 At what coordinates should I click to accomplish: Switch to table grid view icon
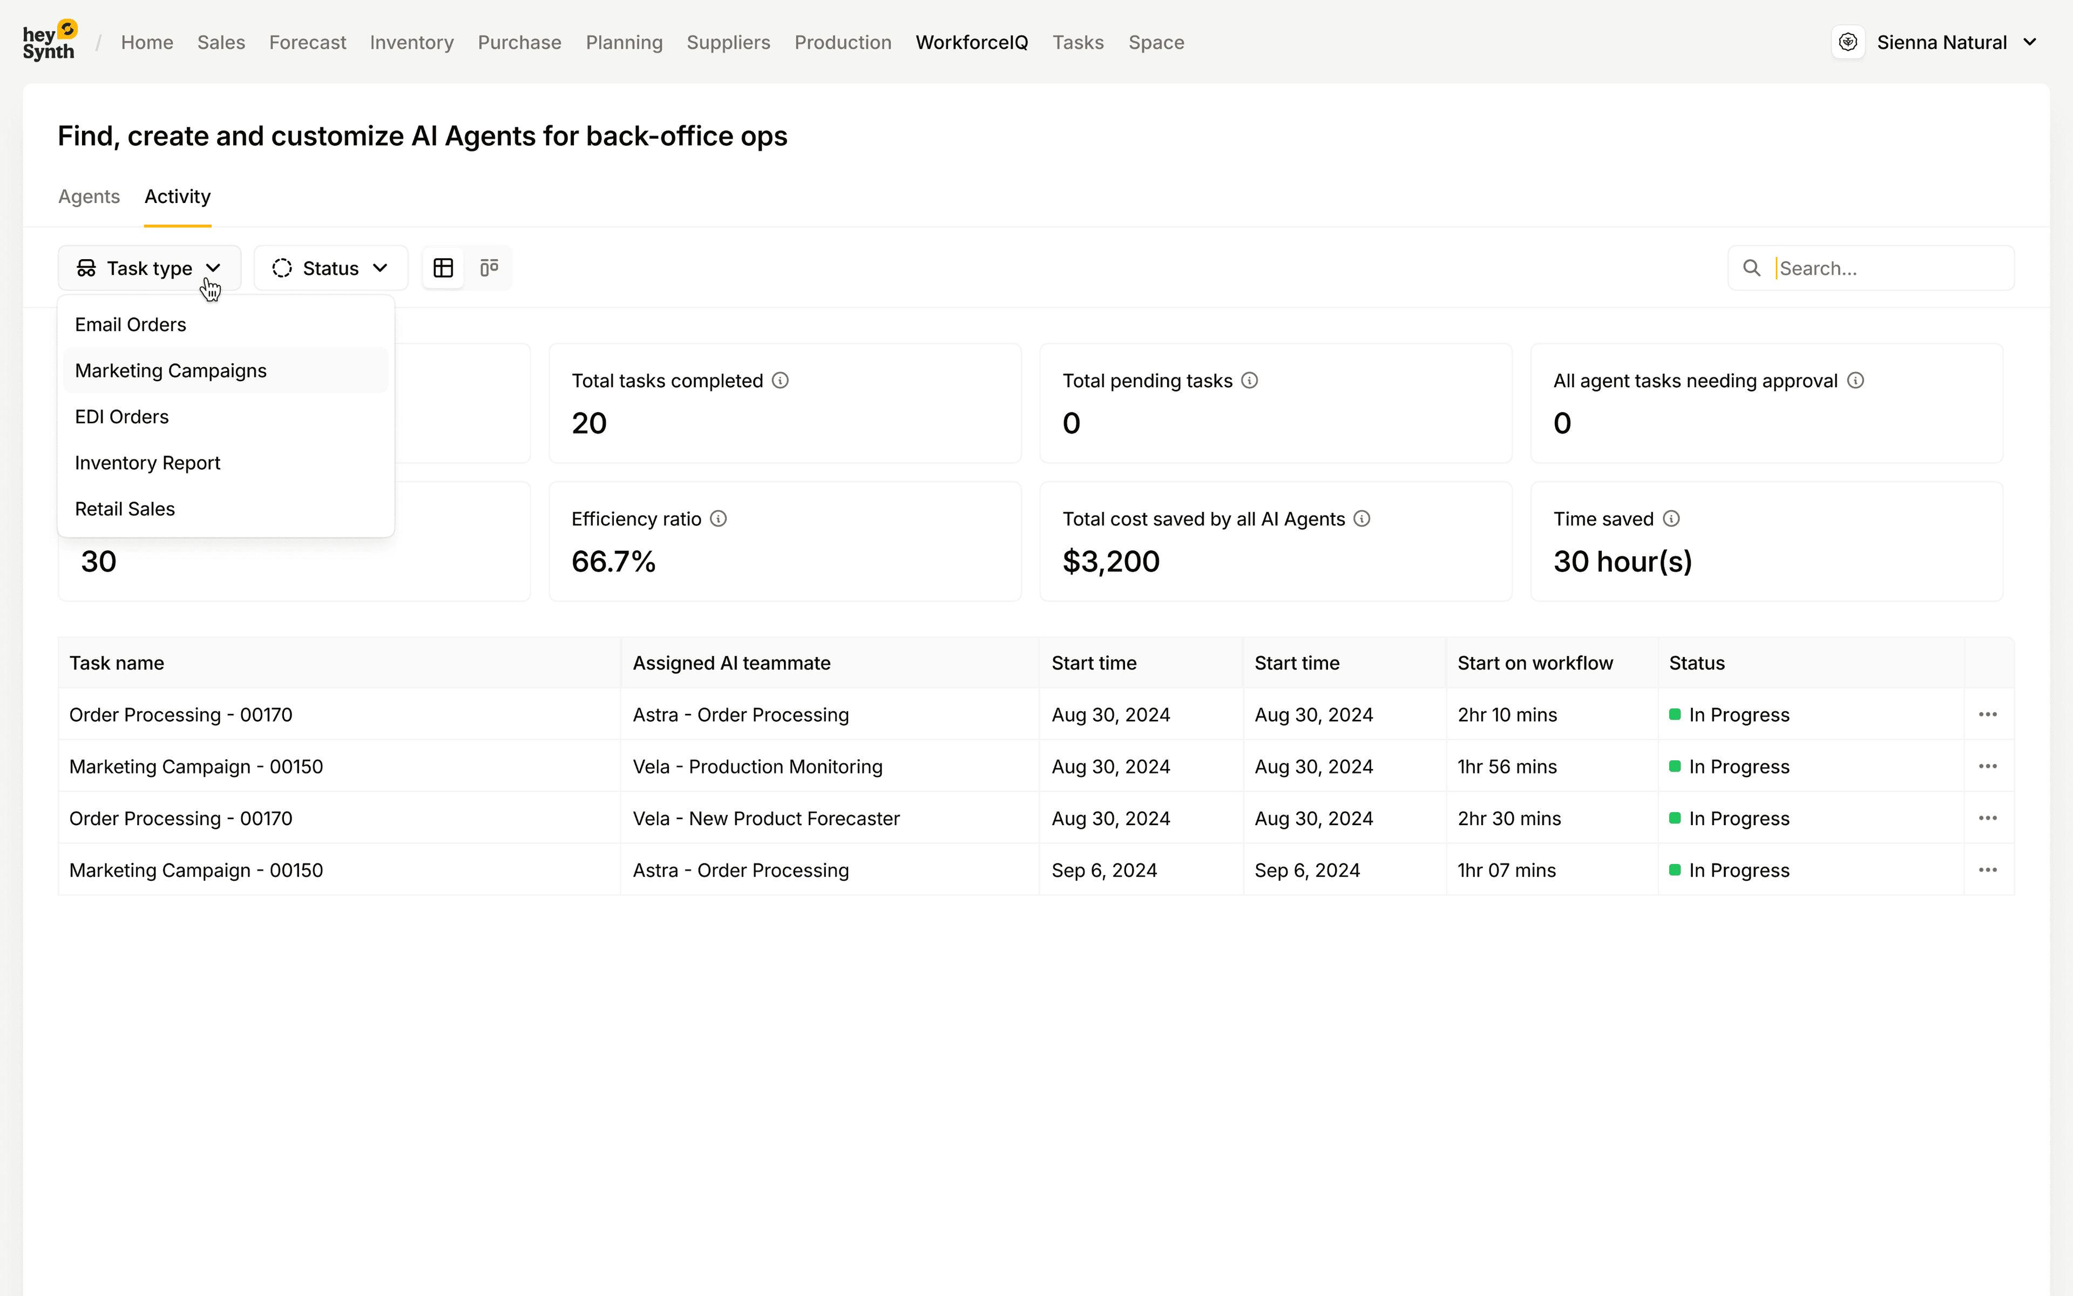click(x=443, y=268)
